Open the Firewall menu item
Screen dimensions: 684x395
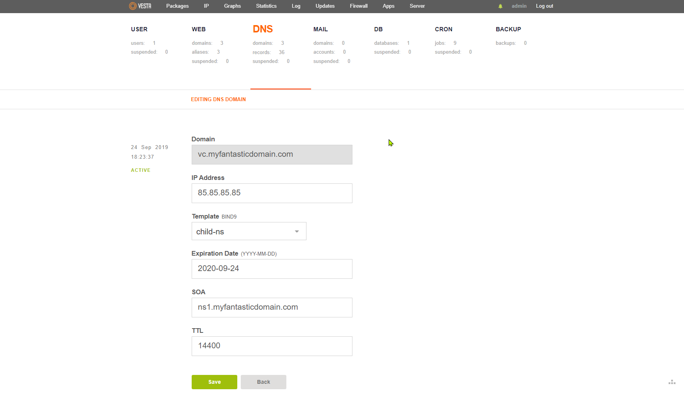click(359, 6)
